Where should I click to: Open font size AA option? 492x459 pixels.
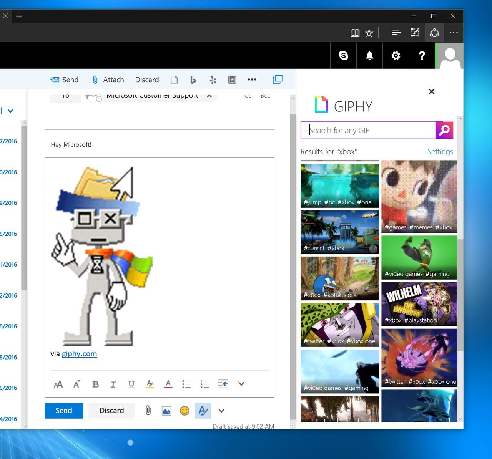[x=58, y=384]
